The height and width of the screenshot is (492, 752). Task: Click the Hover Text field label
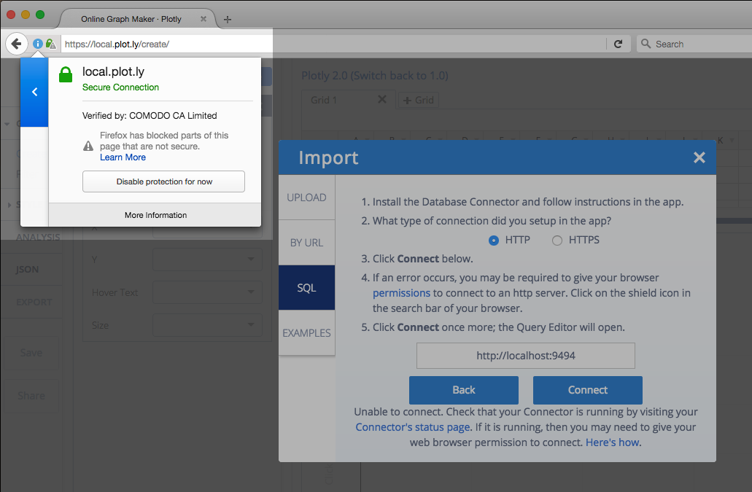pos(115,292)
